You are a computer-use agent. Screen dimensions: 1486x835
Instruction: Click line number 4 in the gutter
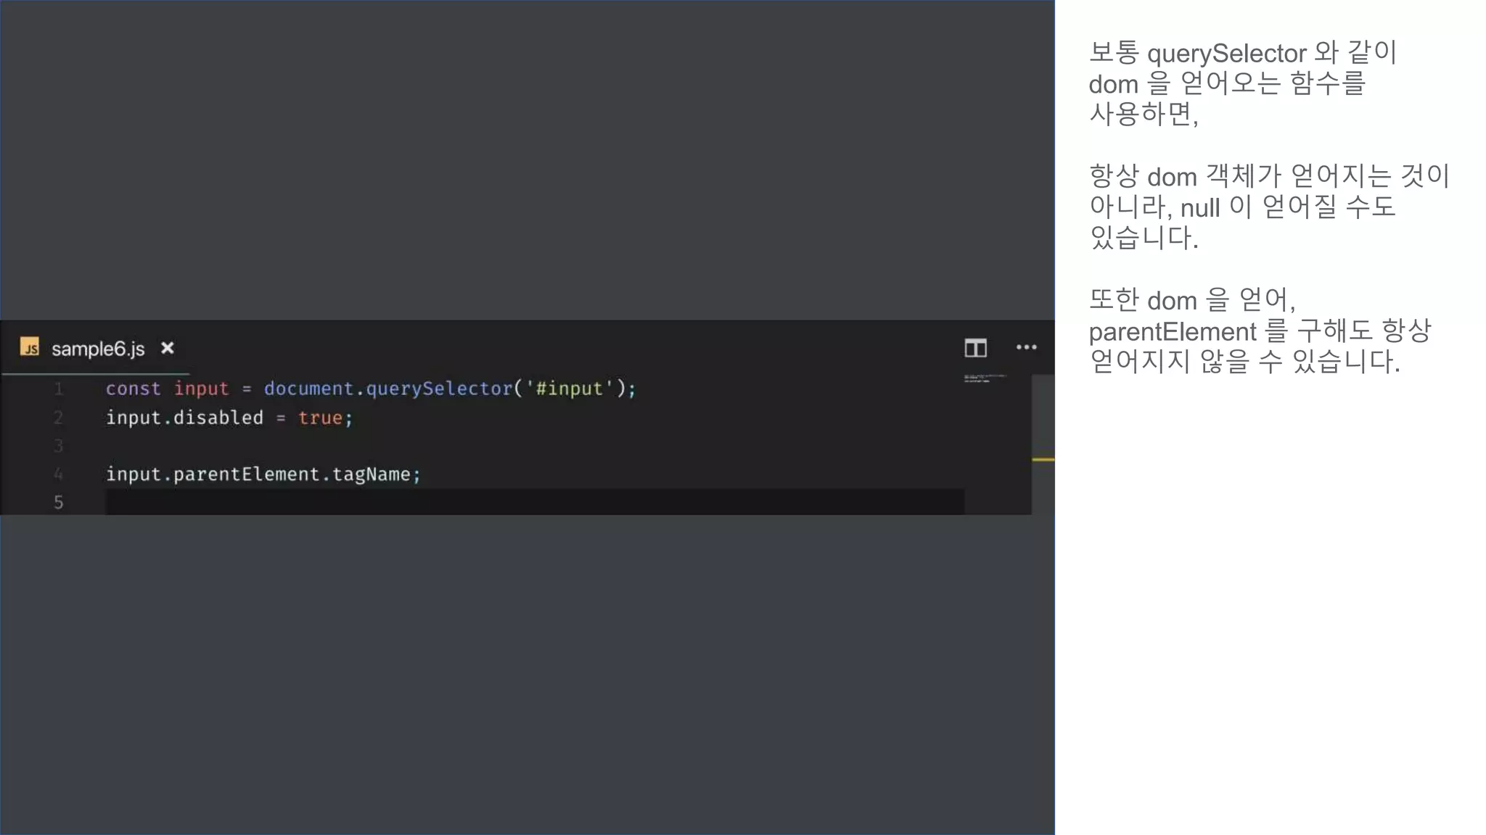tap(59, 474)
